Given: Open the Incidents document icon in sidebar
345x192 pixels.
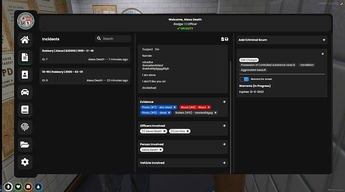Looking at the screenshot, I should (x=25, y=57).
